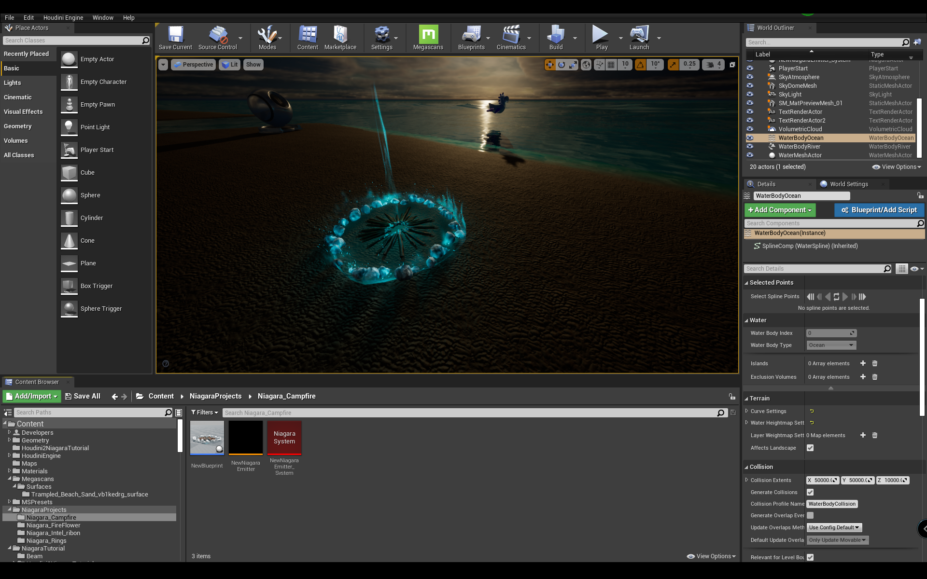Toggle the Generate Collisions checkbox

tap(810, 492)
